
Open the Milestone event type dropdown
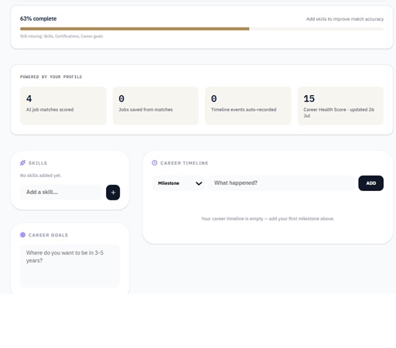[x=178, y=183]
